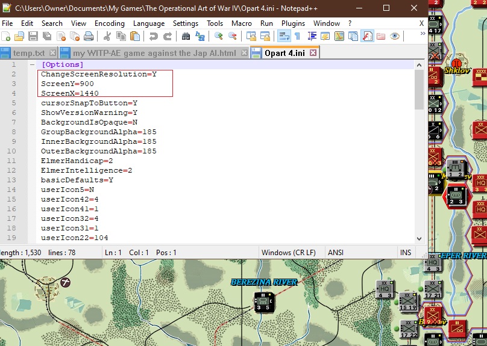Open the Function List panel icon
Image resolution: width=487 pixels, height=346 pixels.
pyautogui.click(x=367, y=36)
